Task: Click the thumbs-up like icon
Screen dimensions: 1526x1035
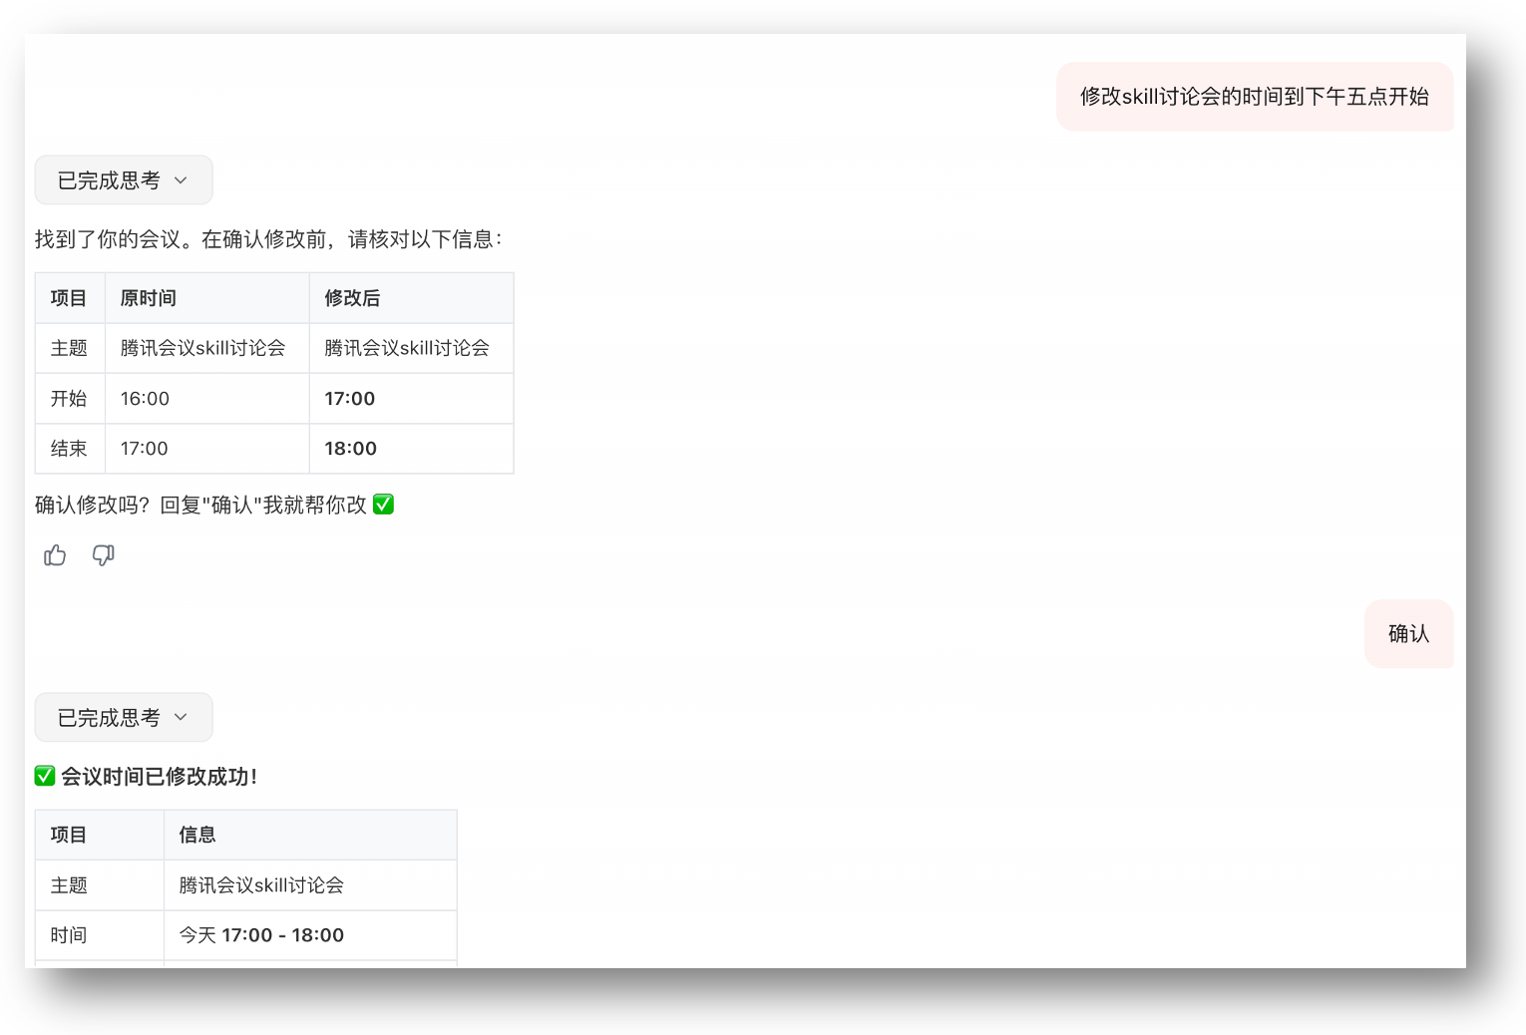Action: [x=55, y=555]
